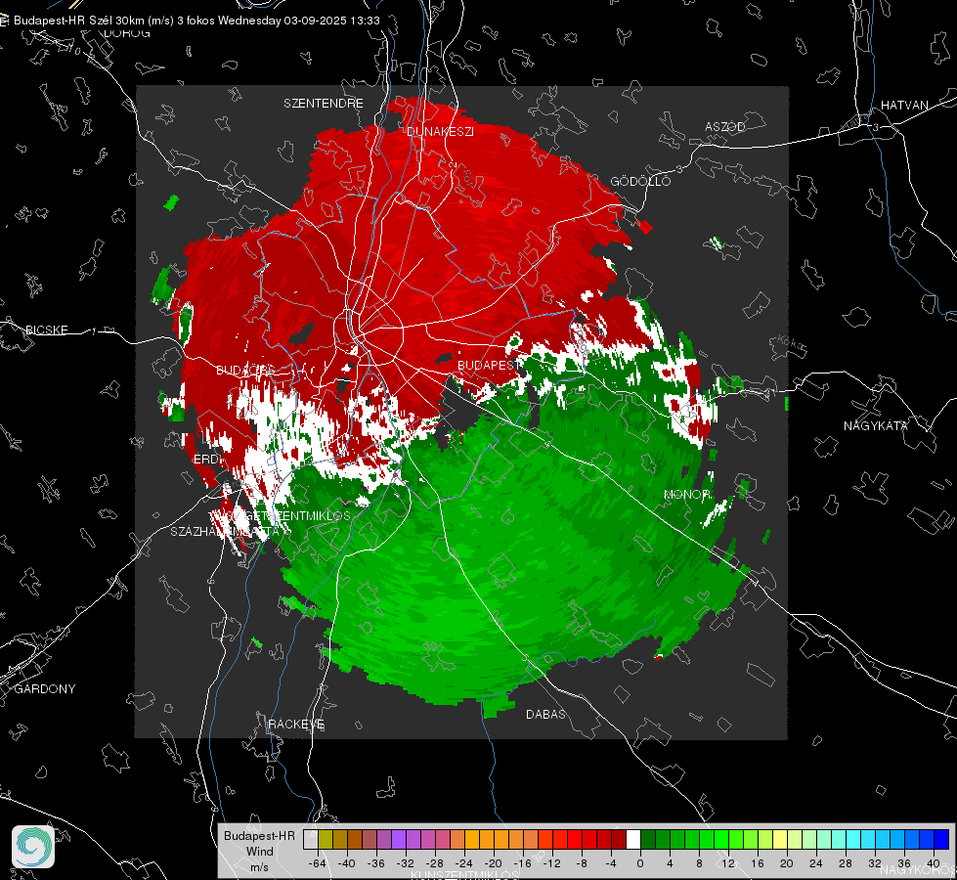Click the 16 legend tick value
Image resolution: width=957 pixels, height=880 pixels.
[x=758, y=863]
